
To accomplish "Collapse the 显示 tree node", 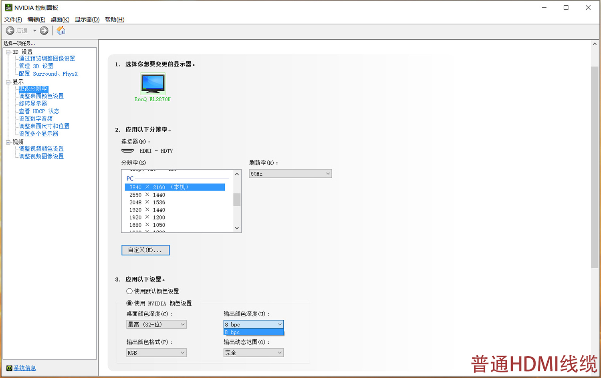I will tap(8, 82).
